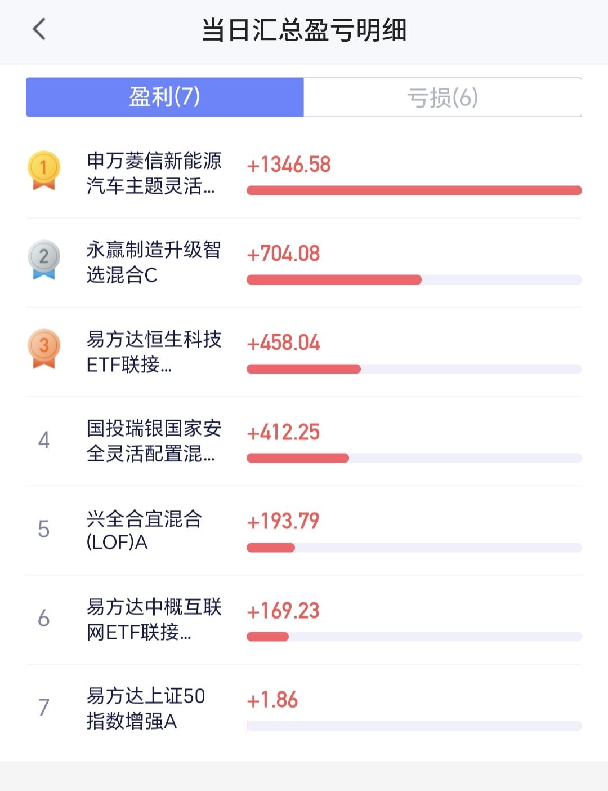Click the +169.23 profit amount
This screenshot has height=791, width=608.
283,611
